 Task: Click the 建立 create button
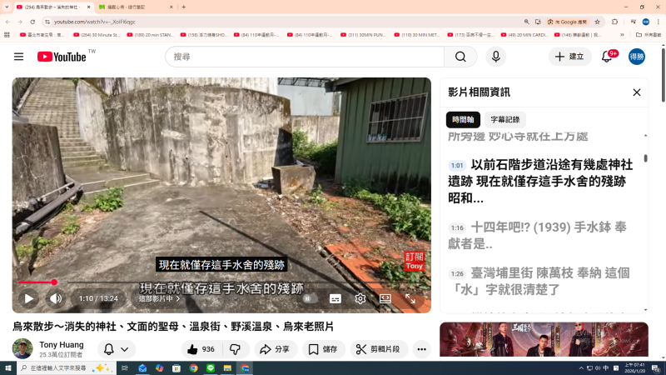point(570,57)
